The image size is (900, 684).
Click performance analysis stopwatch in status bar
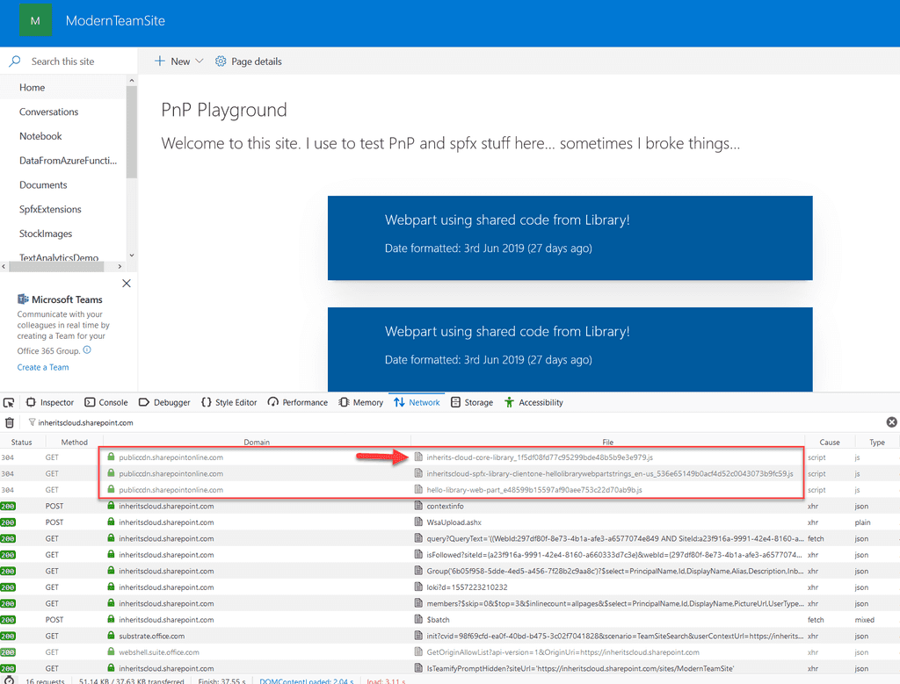tap(9, 680)
